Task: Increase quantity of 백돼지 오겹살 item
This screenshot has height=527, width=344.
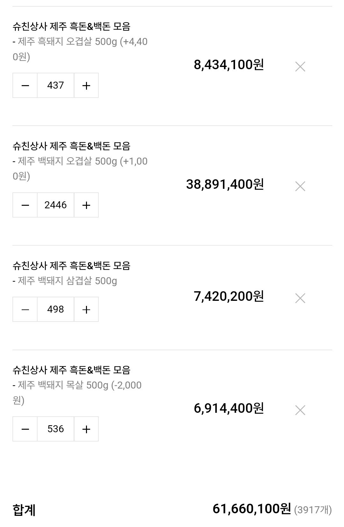Action: click(x=86, y=205)
